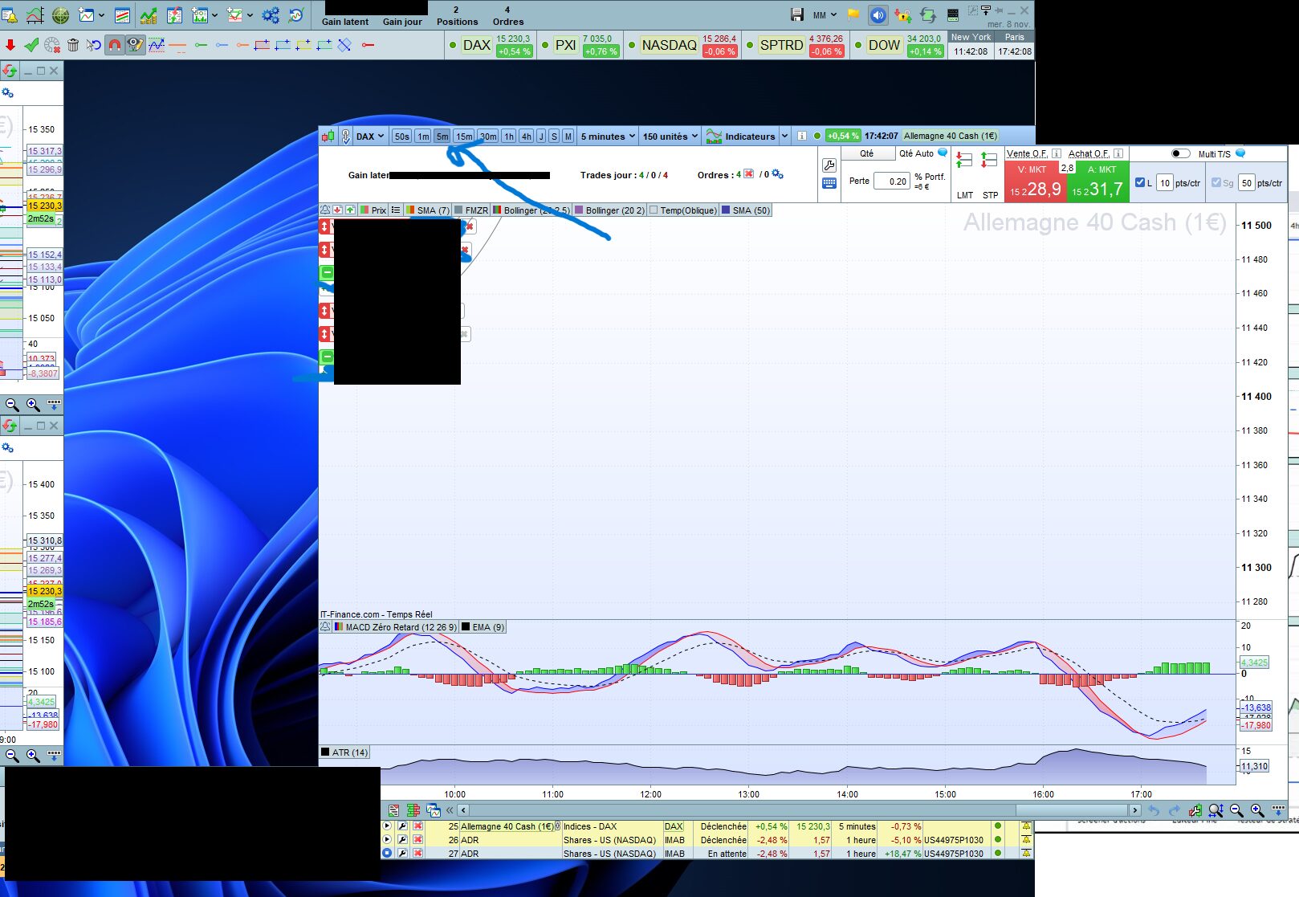Viewport: 1299px width, 897px height.
Task: Switch to the 15m timeframe button
Action: (x=464, y=137)
